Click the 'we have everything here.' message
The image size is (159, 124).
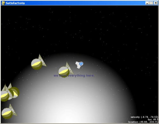[74, 75]
